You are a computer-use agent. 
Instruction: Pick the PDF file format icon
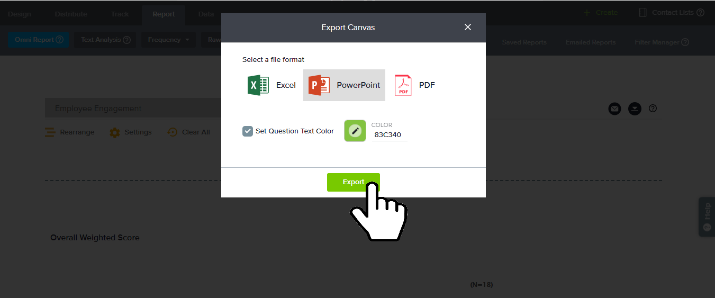(x=403, y=85)
